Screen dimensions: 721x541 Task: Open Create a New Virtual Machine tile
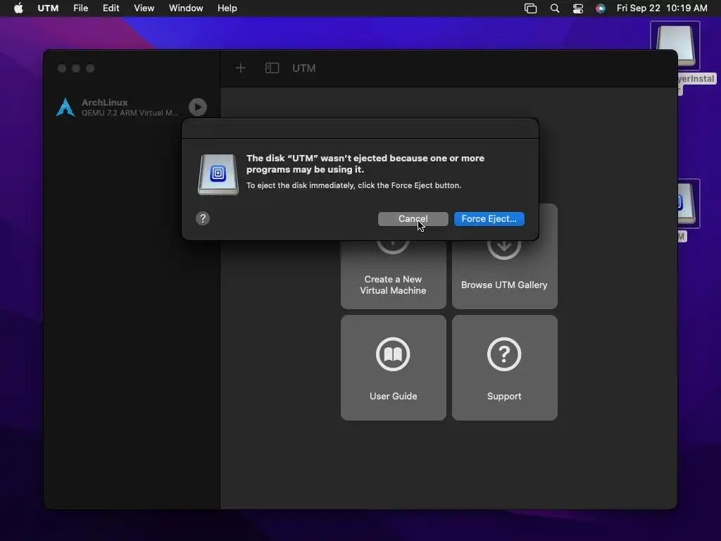394,274
